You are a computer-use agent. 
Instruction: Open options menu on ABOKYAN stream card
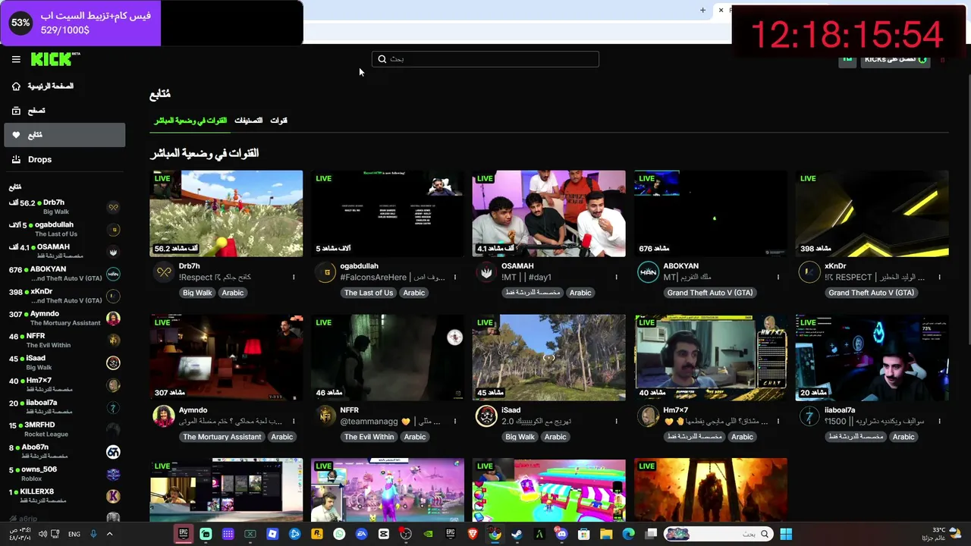click(x=778, y=278)
